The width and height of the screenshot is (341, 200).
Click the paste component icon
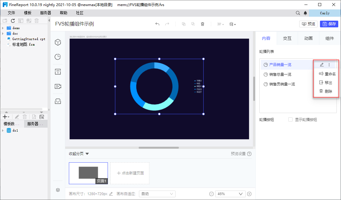click(x=193, y=24)
